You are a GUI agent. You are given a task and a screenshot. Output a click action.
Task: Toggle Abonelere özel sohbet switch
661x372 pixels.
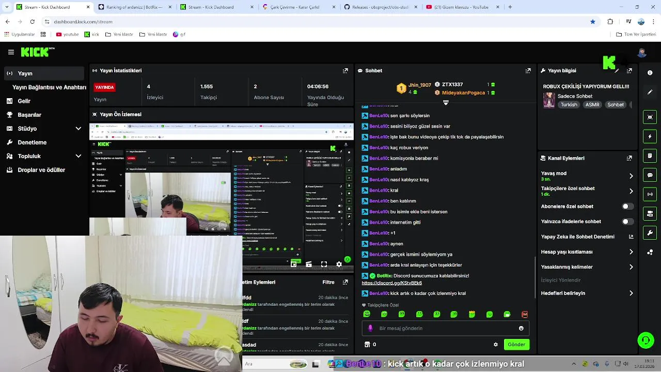[627, 206]
